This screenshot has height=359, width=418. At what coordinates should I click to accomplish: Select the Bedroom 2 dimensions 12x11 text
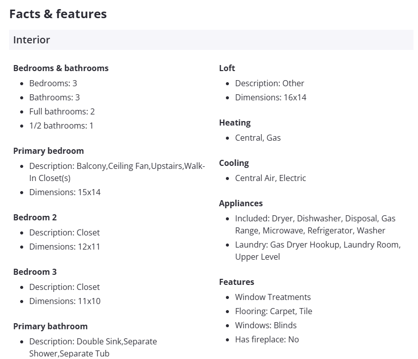coord(65,247)
